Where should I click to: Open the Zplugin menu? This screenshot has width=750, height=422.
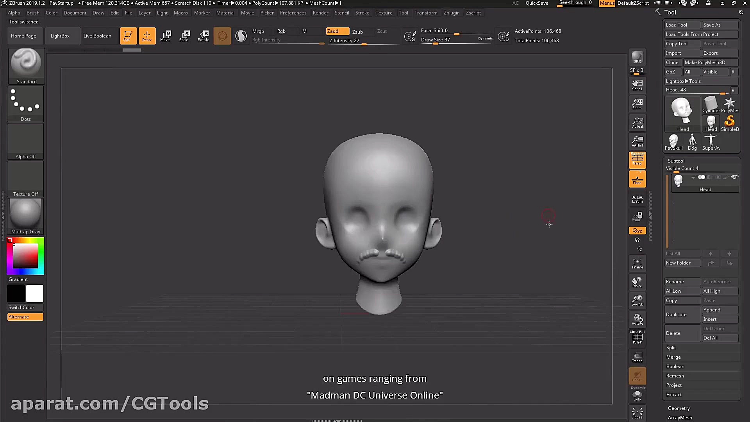(451, 13)
